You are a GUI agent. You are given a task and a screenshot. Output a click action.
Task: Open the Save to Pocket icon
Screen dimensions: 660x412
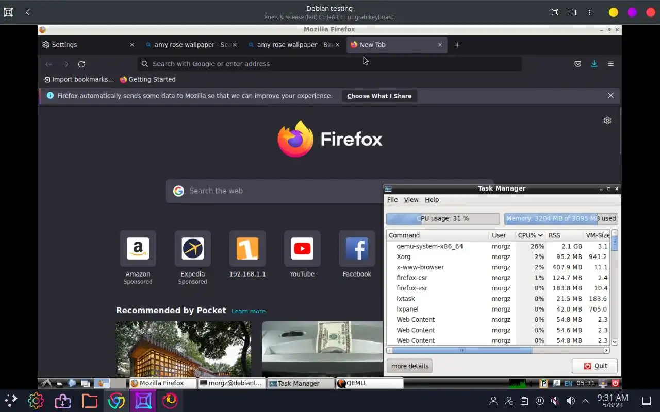[x=578, y=64]
